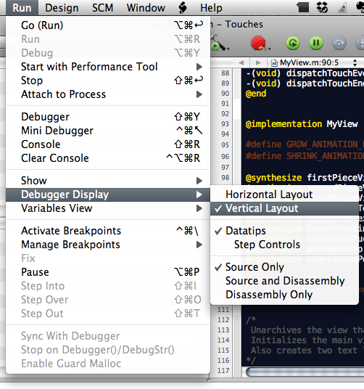Select Source Only display mode

284,267
